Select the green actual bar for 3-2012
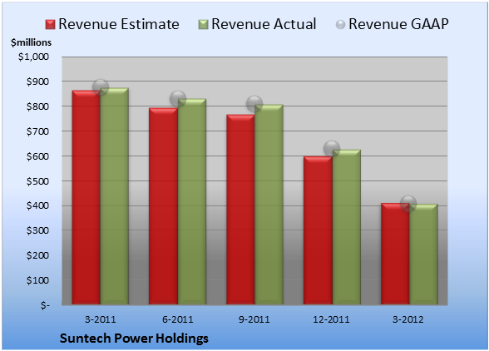The image size is (489, 351). point(423,254)
